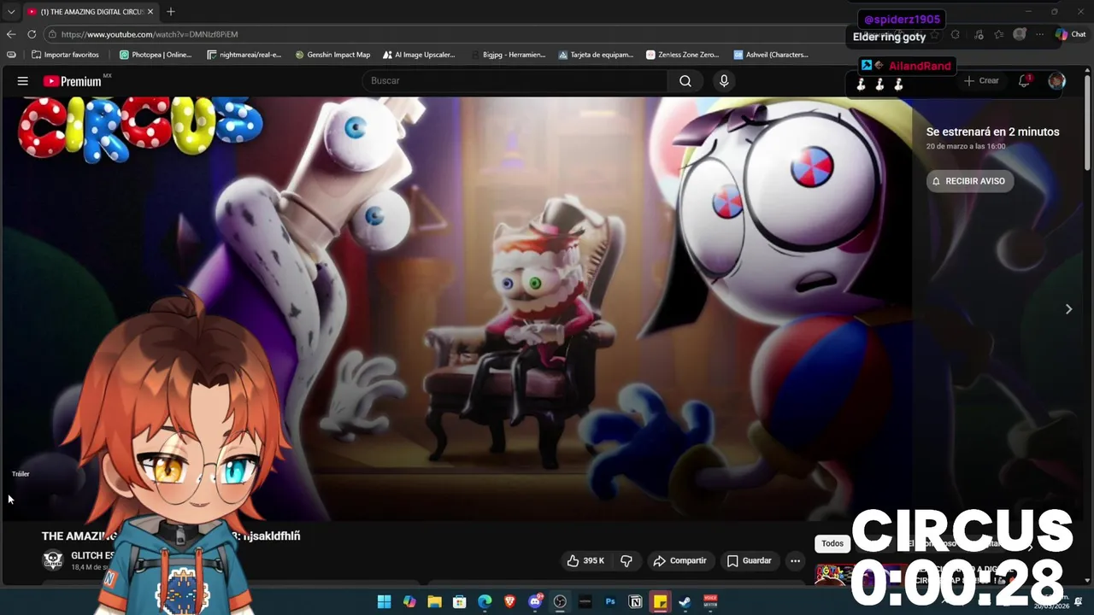
Task: Open Microsoft Edge from taskbar
Action: tap(485, 602)
